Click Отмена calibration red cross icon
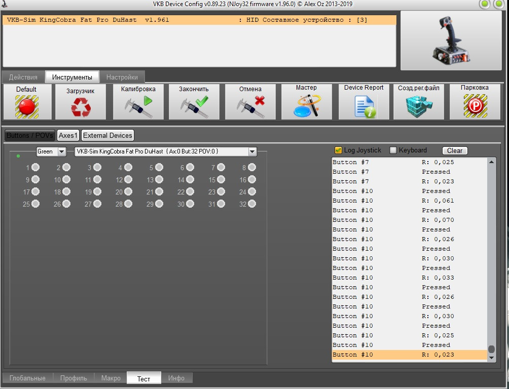Screen dimensions: 509x389 tap(250, 107)
